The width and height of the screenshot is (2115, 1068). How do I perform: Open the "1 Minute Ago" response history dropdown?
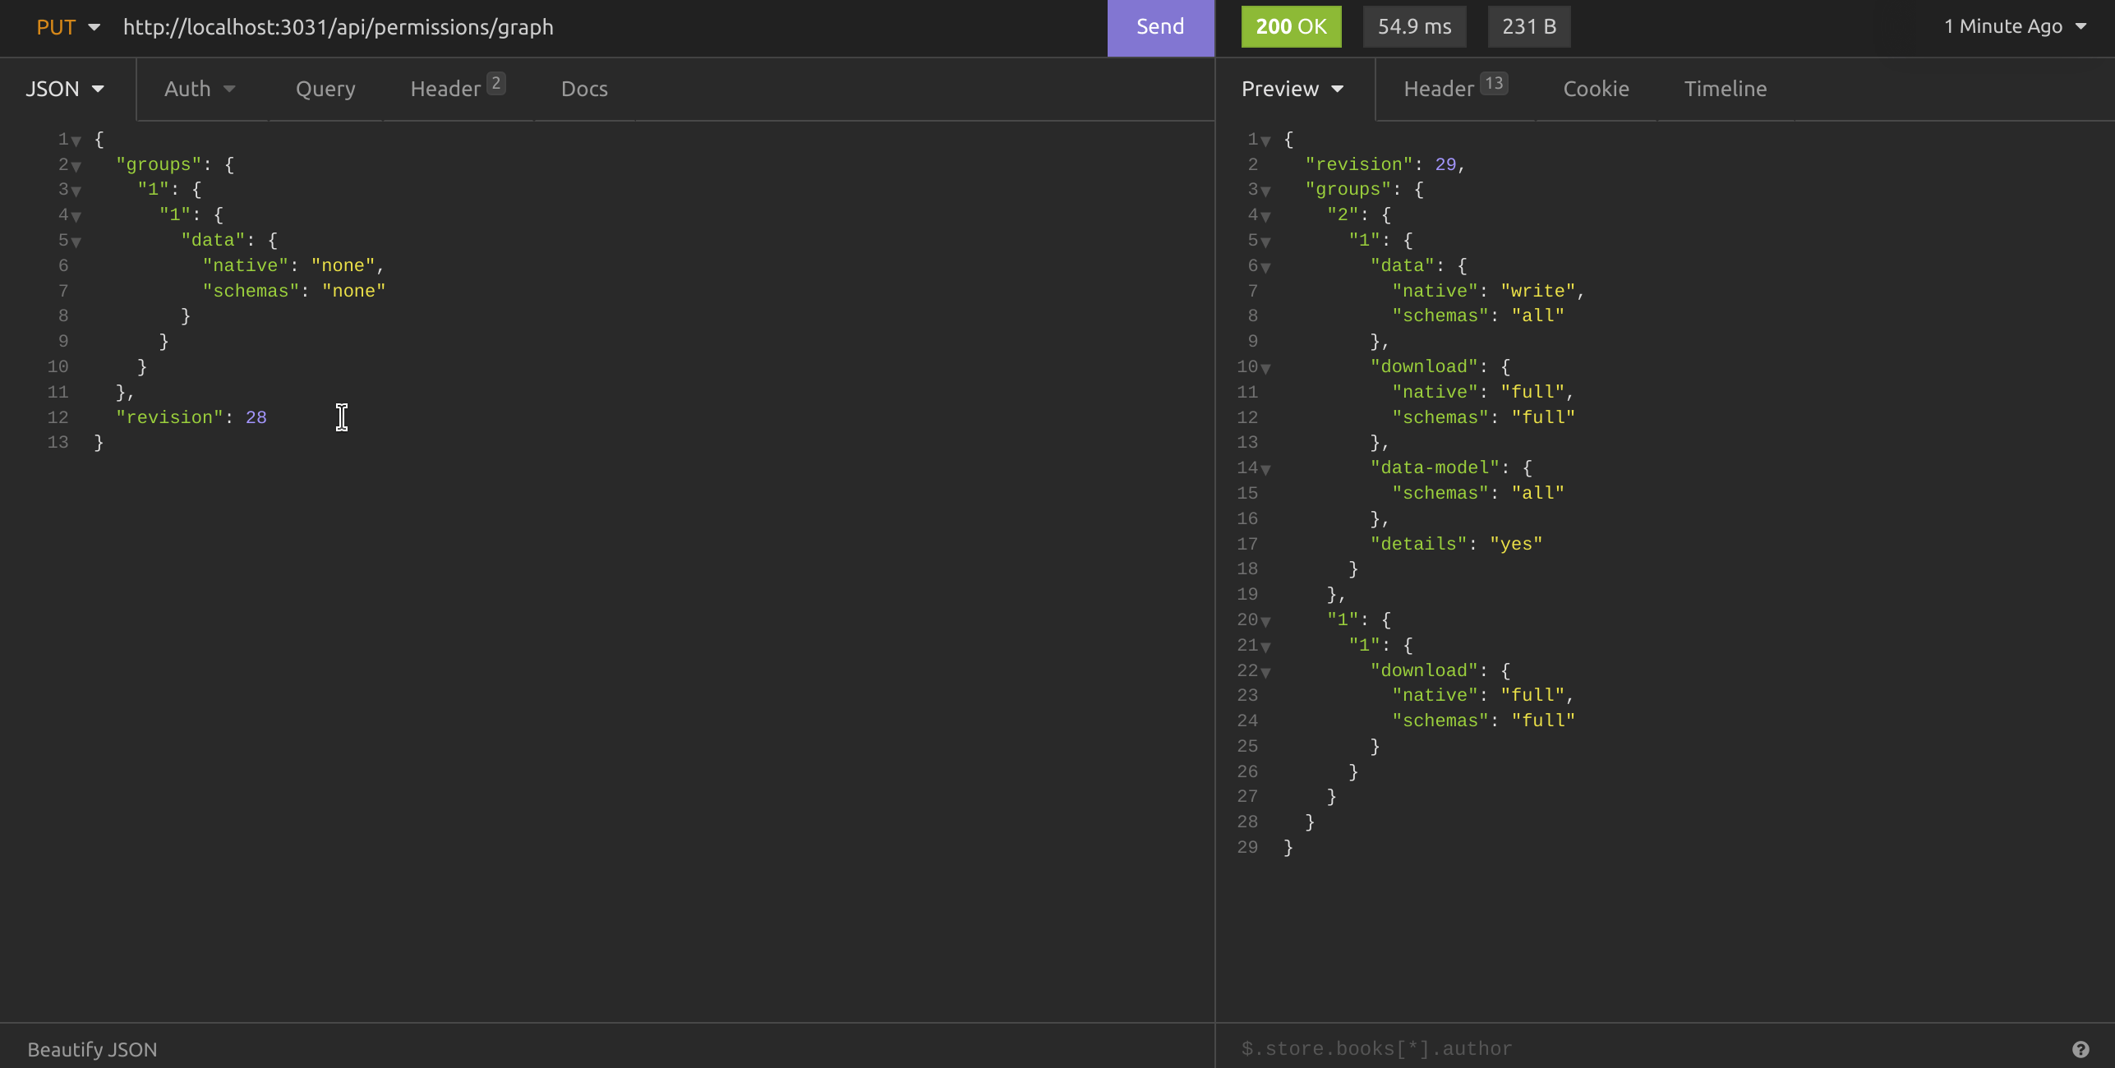pos(2016,26)
